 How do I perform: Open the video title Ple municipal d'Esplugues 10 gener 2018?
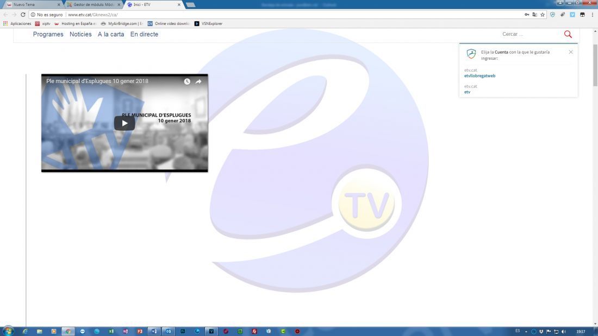click(x=97, y=81)
